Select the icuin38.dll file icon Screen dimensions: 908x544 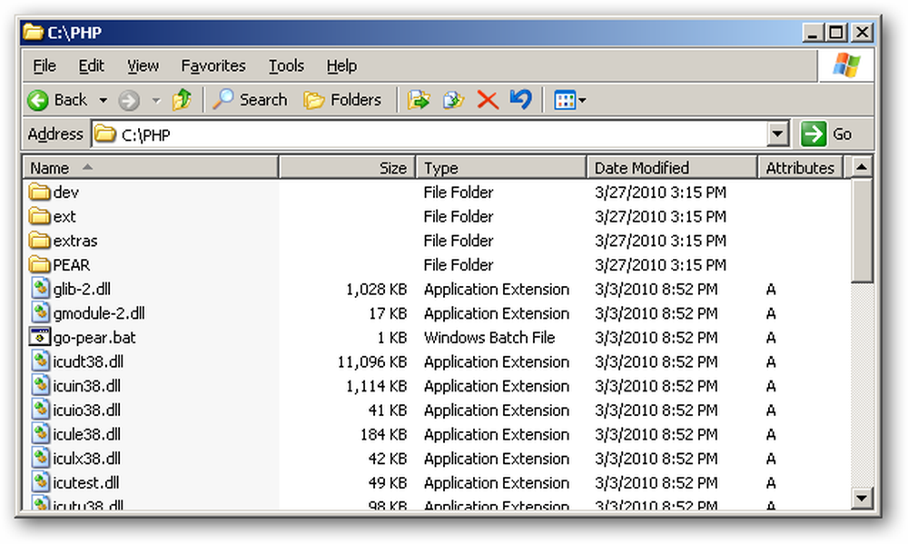point(41,385)
